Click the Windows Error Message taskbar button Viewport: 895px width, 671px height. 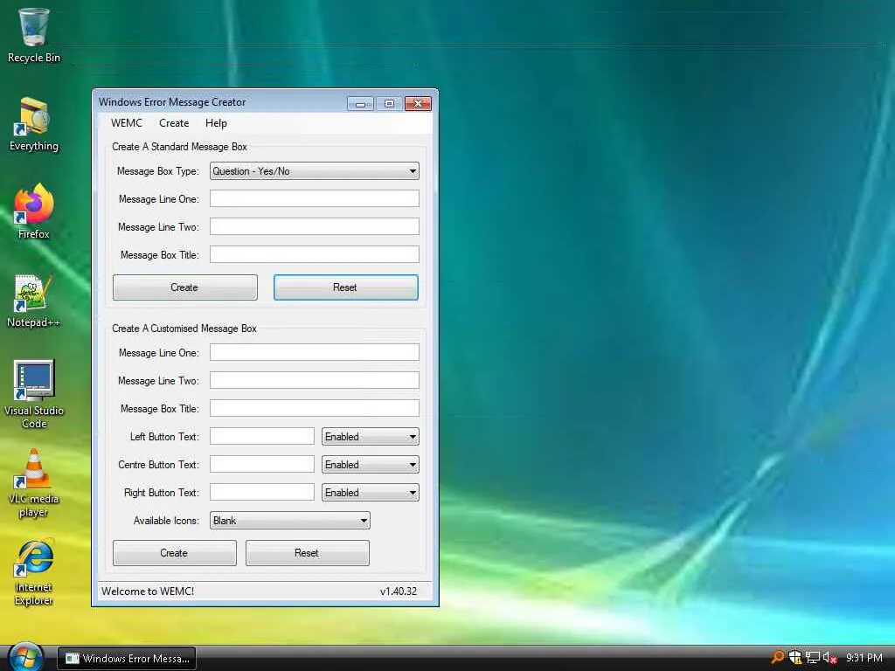(127, 659)
